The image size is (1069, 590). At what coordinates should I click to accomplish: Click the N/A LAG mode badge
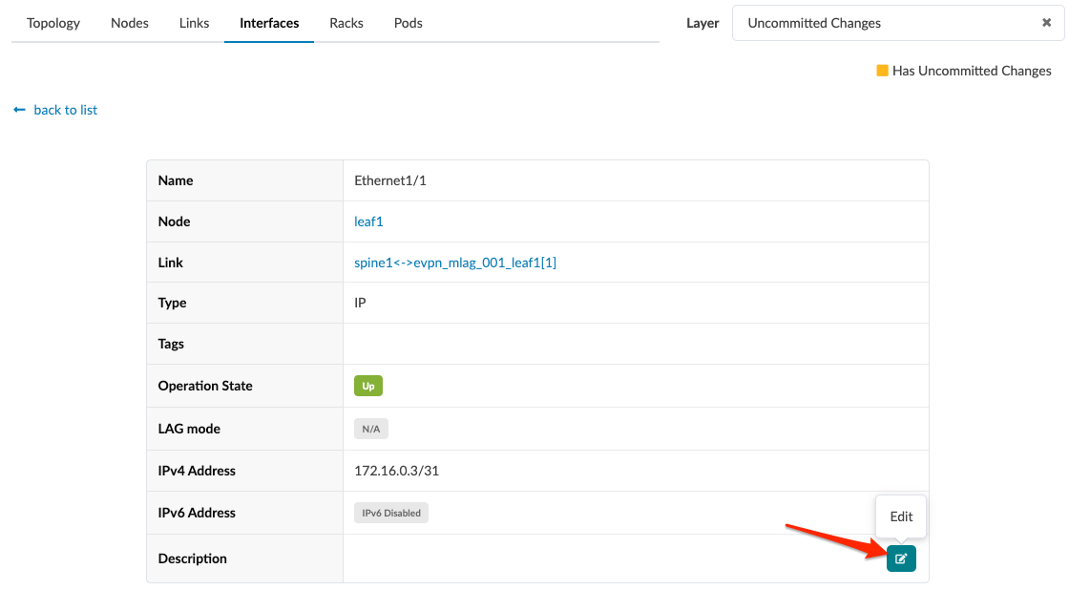click(371, 429)
